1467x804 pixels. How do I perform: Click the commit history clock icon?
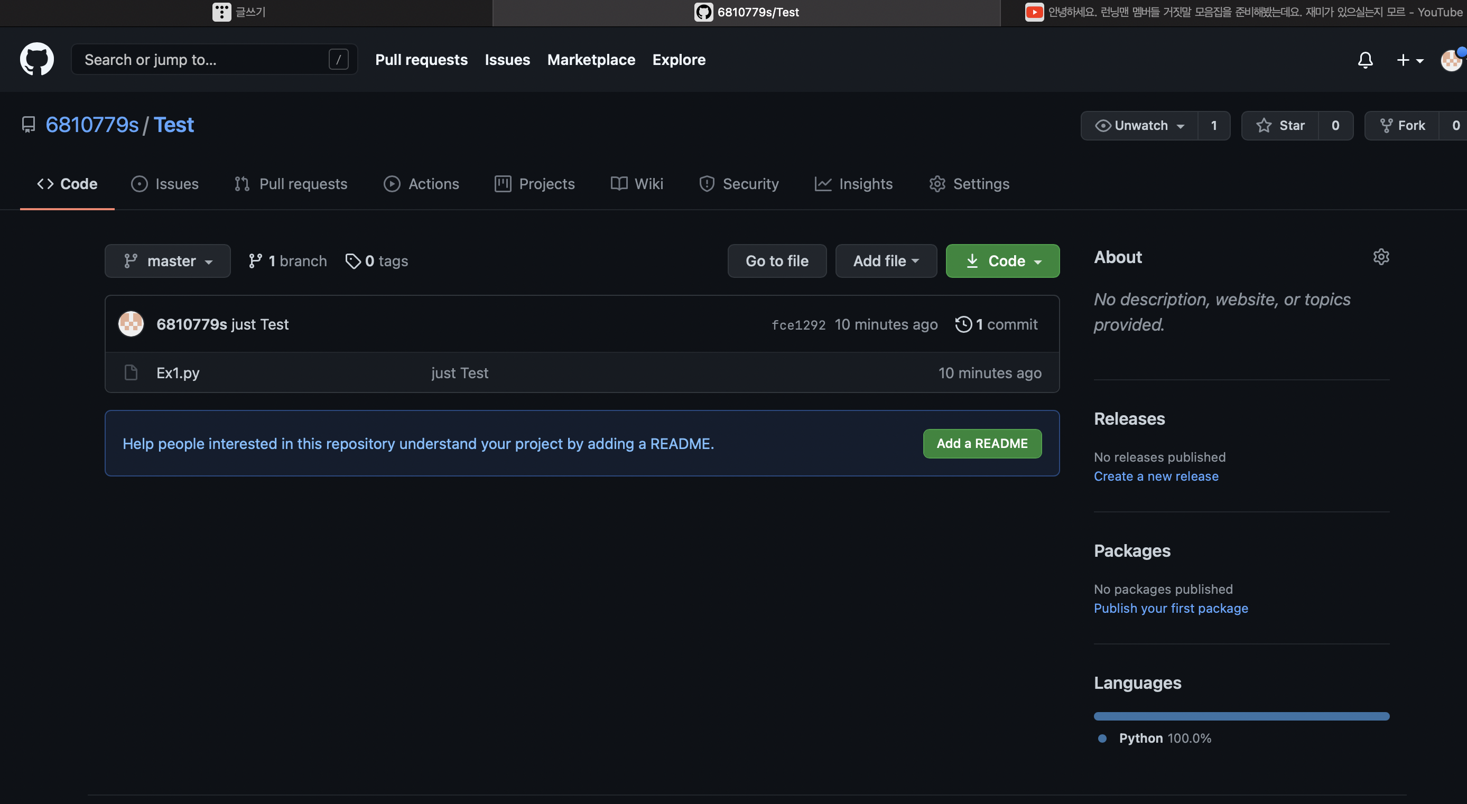pyautogui.click(x=963, y=324)
